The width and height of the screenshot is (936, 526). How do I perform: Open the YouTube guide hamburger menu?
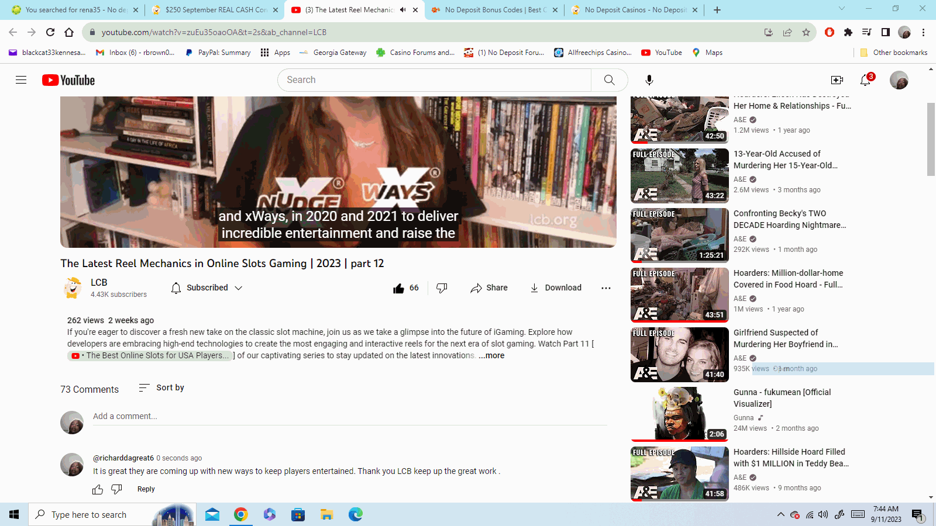(x=21, y=80)
